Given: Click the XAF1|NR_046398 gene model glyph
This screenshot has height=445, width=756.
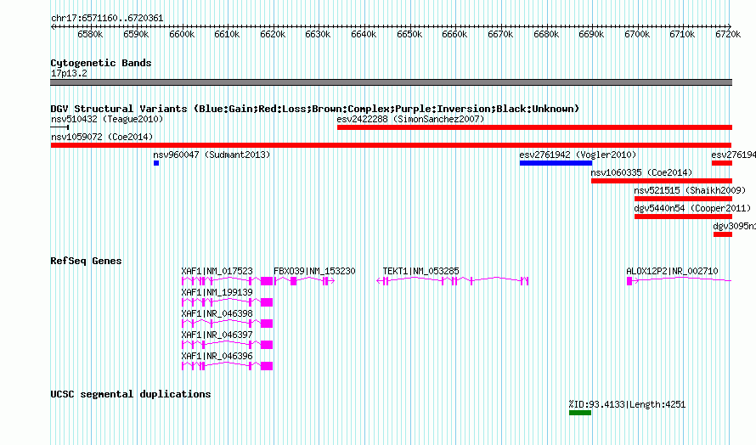Looking at the screenshot, I should point(227,324).
